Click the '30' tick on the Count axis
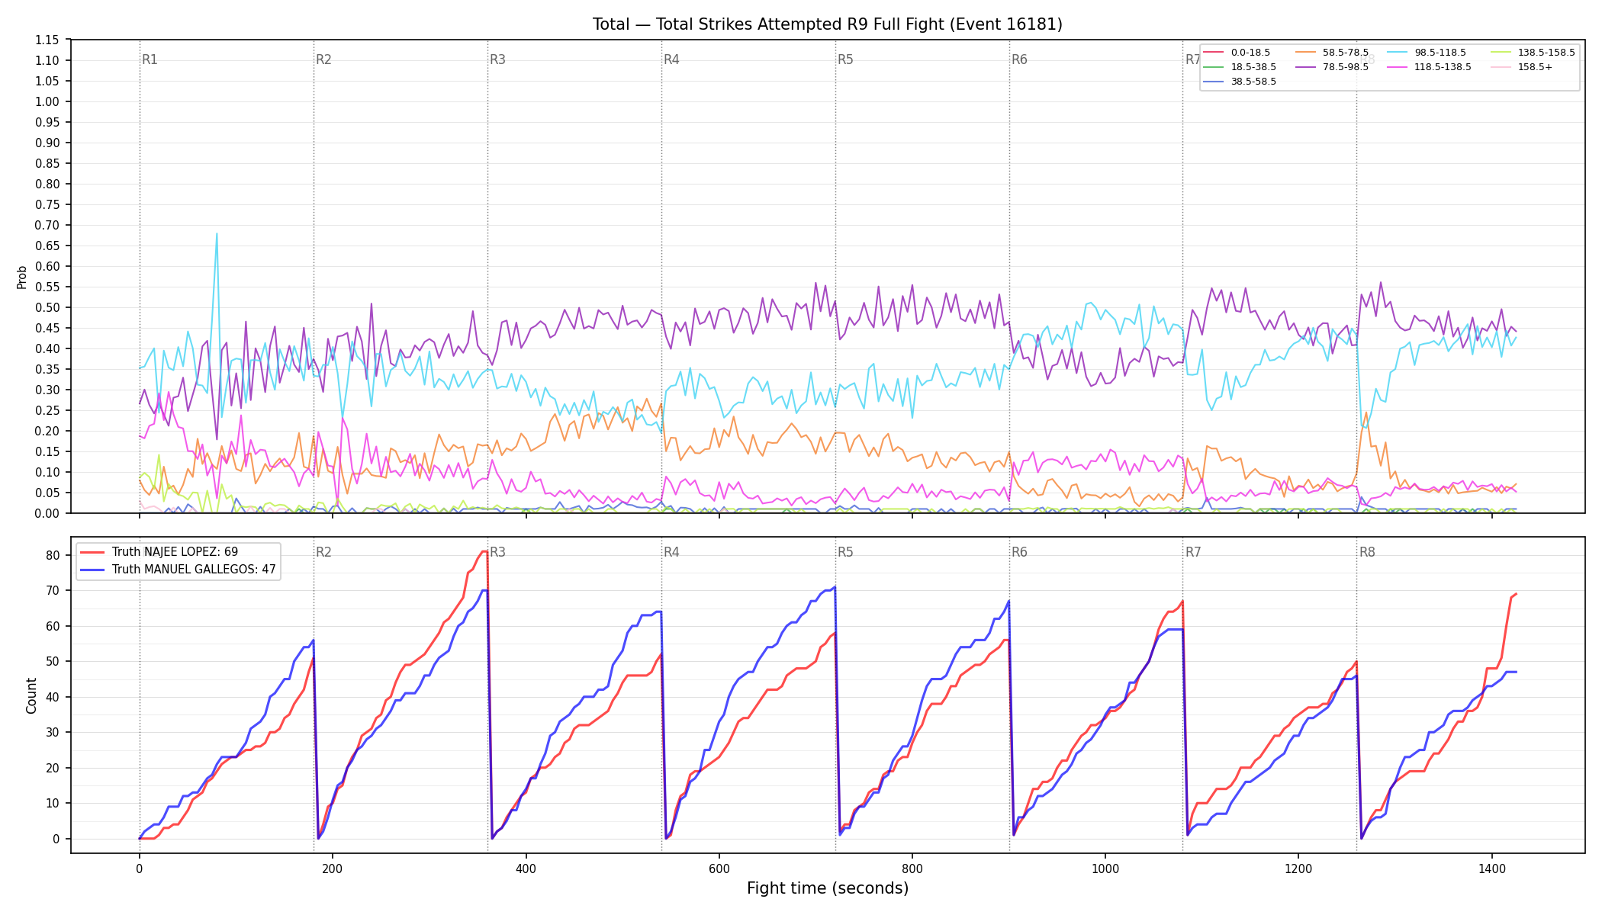 click(53, 732)
